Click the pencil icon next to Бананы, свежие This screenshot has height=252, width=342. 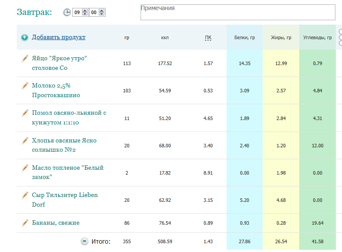pos(25,223)
